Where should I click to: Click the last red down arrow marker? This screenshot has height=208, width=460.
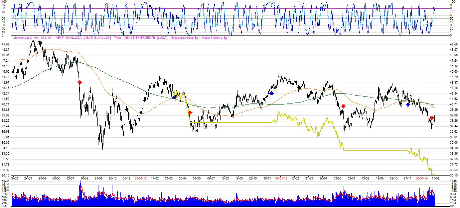point(431,118)
